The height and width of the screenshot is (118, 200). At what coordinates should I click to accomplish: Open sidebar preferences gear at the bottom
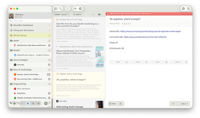46,103
